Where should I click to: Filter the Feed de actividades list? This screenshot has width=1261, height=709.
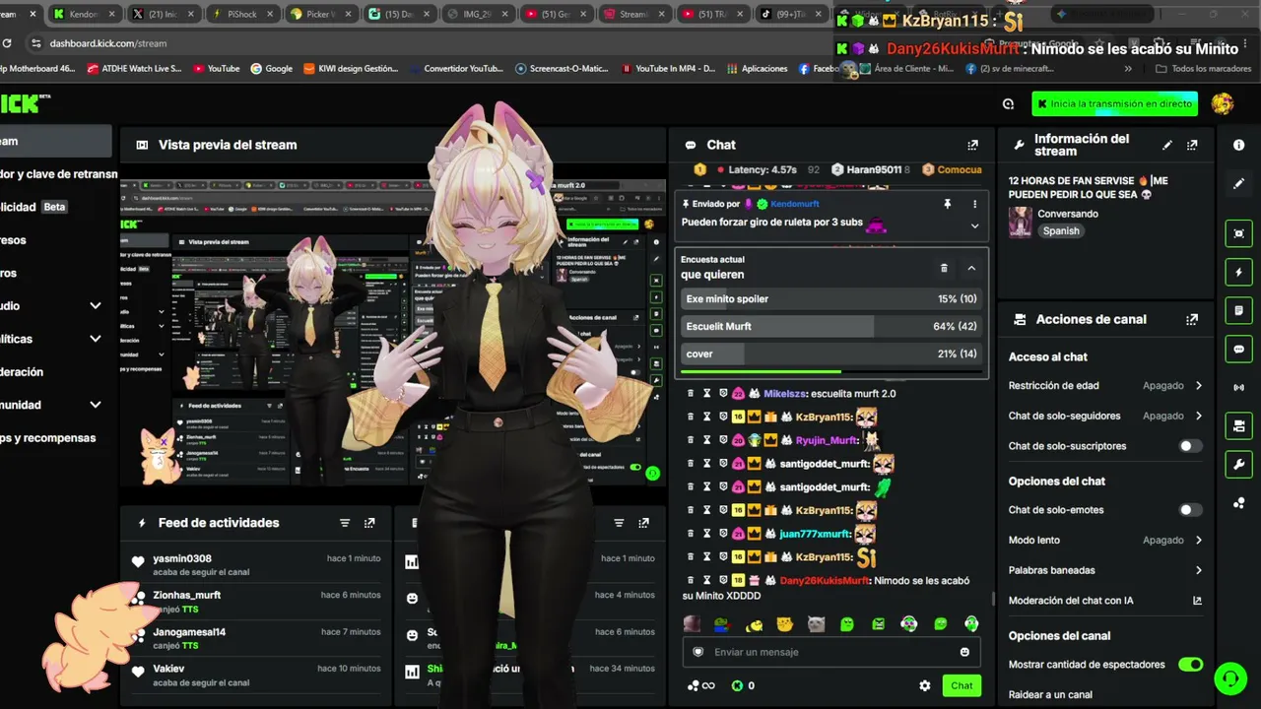click(345, 523)
